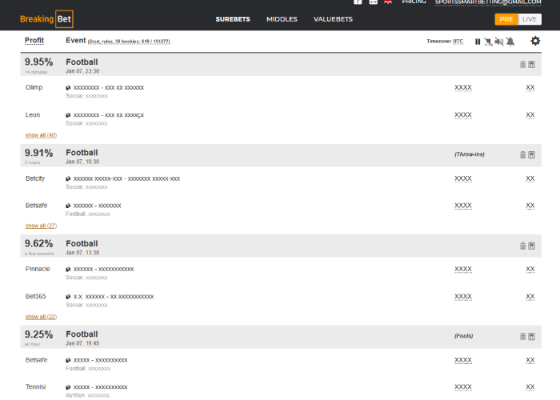The image size is (560, 400).
Task: Click the event icon in Tennisi row
Action: 68,387
